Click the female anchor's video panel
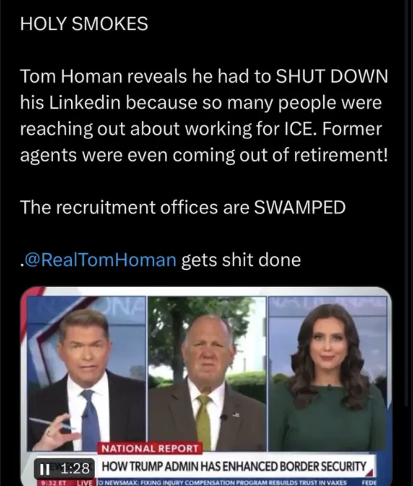Screen dimensions: 413x486 point(328,373)
